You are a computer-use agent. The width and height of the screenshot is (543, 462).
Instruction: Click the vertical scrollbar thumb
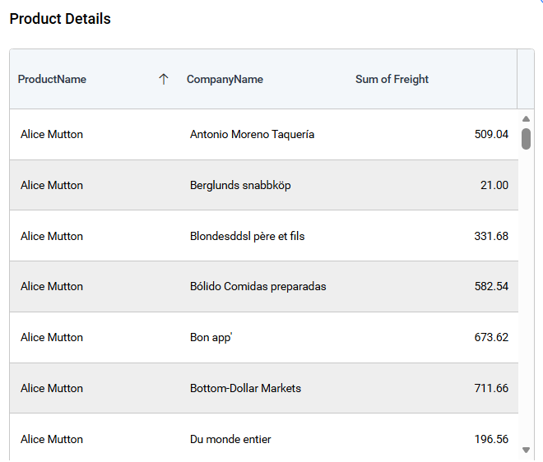(526, 138)
